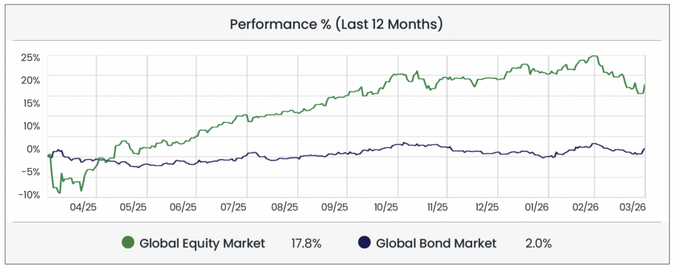Screen dimensions: 675x268
Task: Click the 2.0% bond performance value
Action: click(x=539, y=243)
